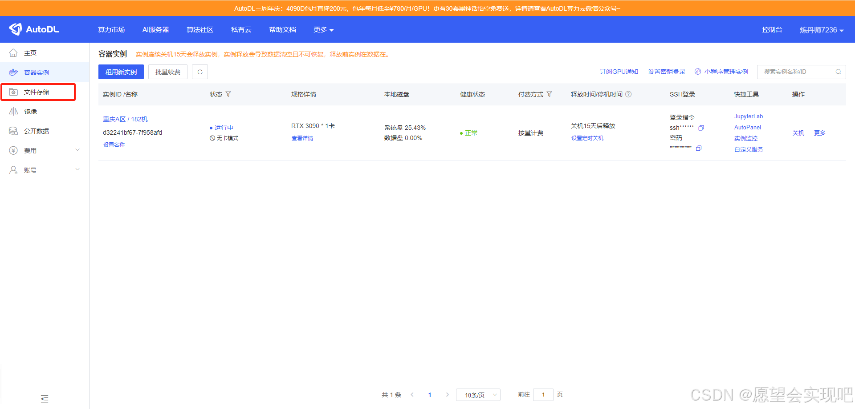Click the search magnifier icon
Image resolution: width=855 pixels, height=409 pixels.
[x=838, y=72]
